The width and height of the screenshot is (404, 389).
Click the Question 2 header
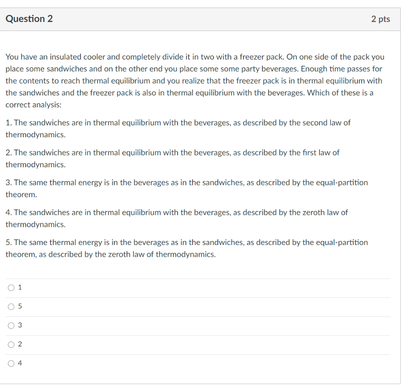coord(29,19)
